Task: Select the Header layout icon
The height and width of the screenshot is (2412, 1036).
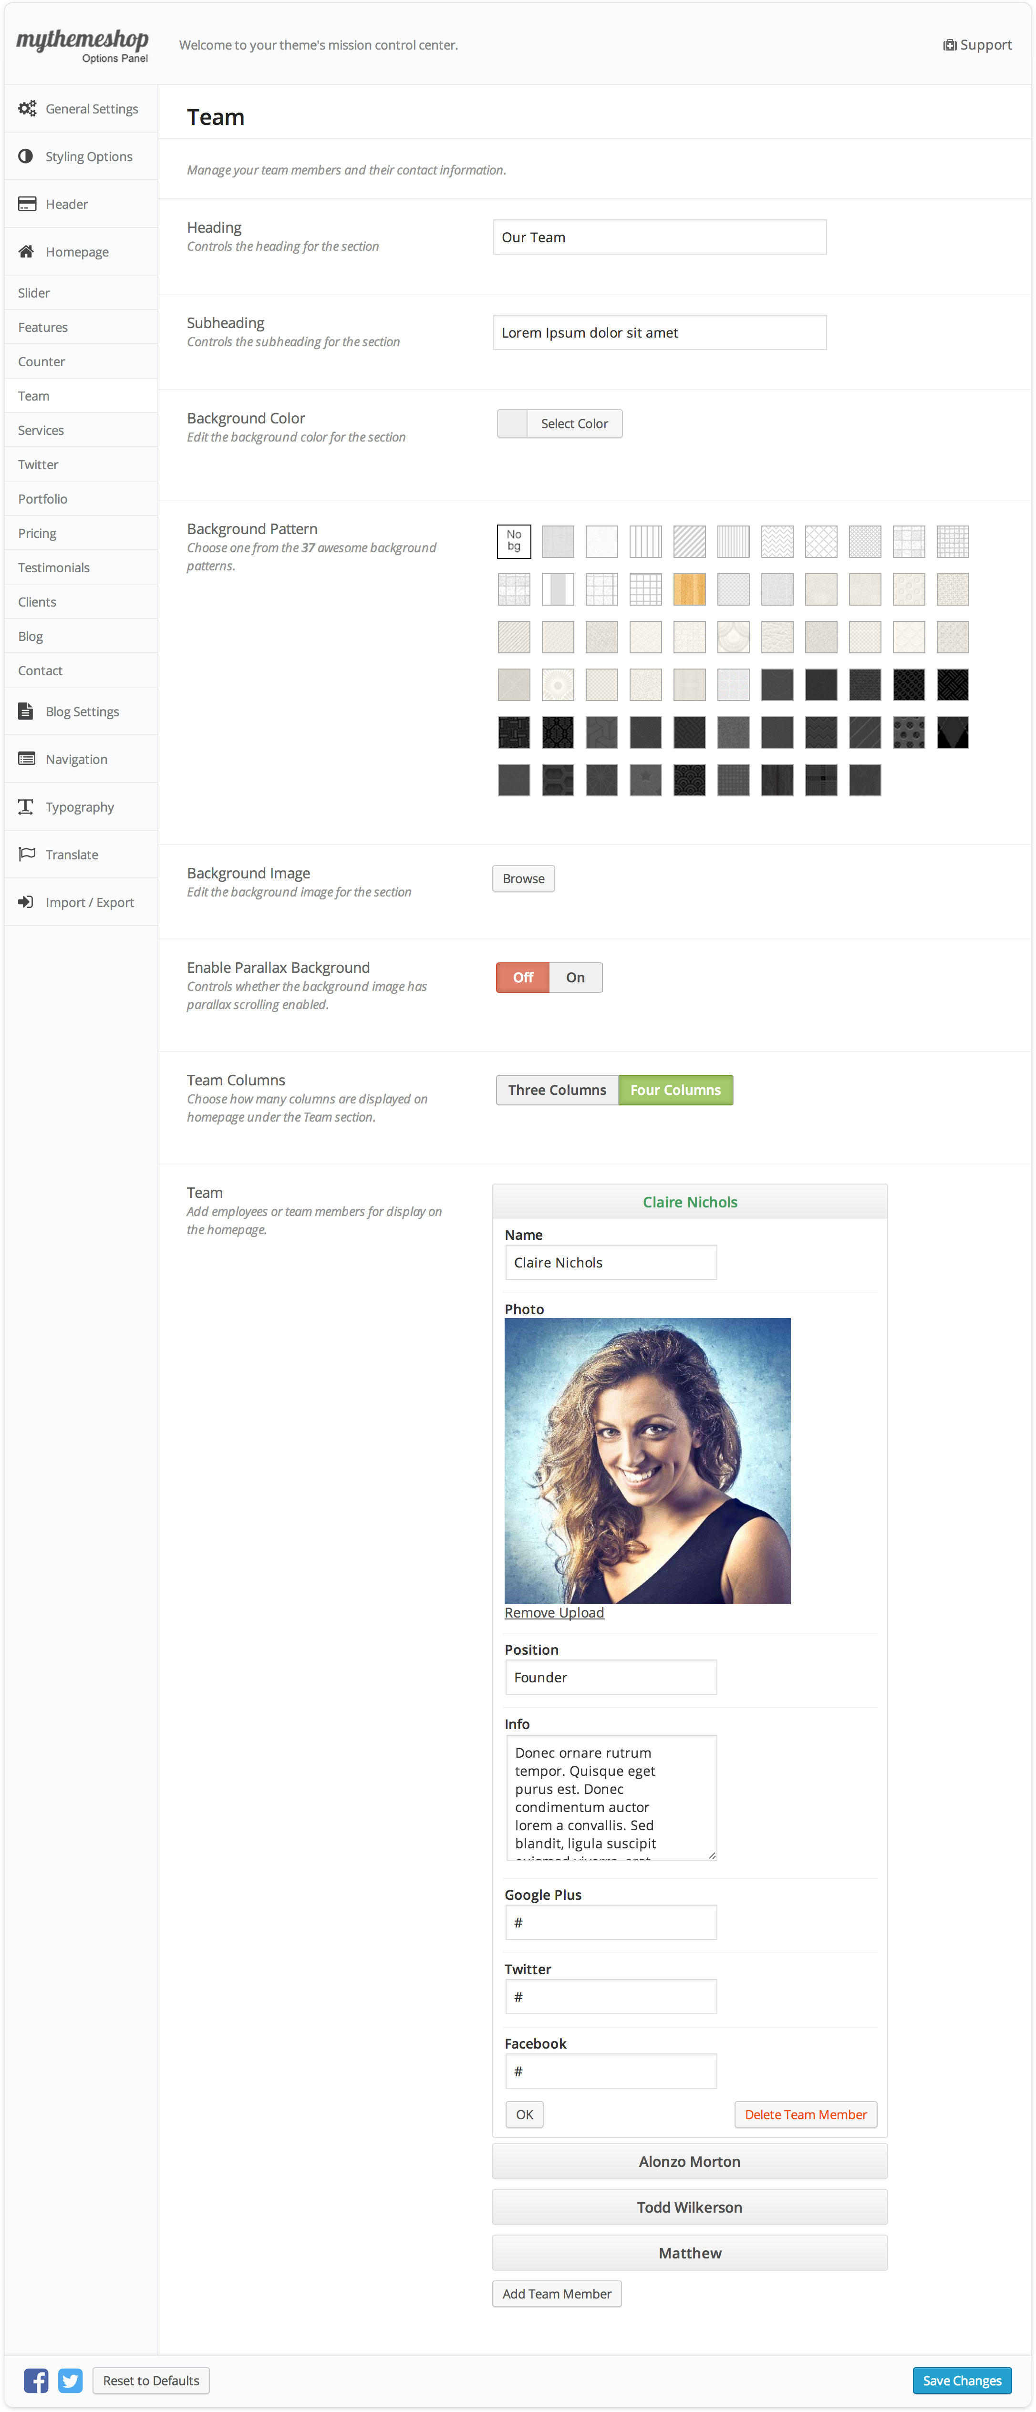Action: coord(27,204)
